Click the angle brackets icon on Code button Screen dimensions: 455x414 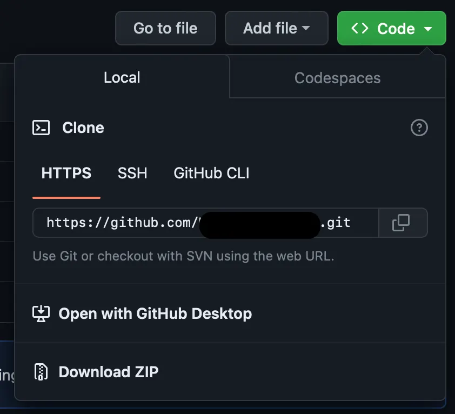click(360, 29)
